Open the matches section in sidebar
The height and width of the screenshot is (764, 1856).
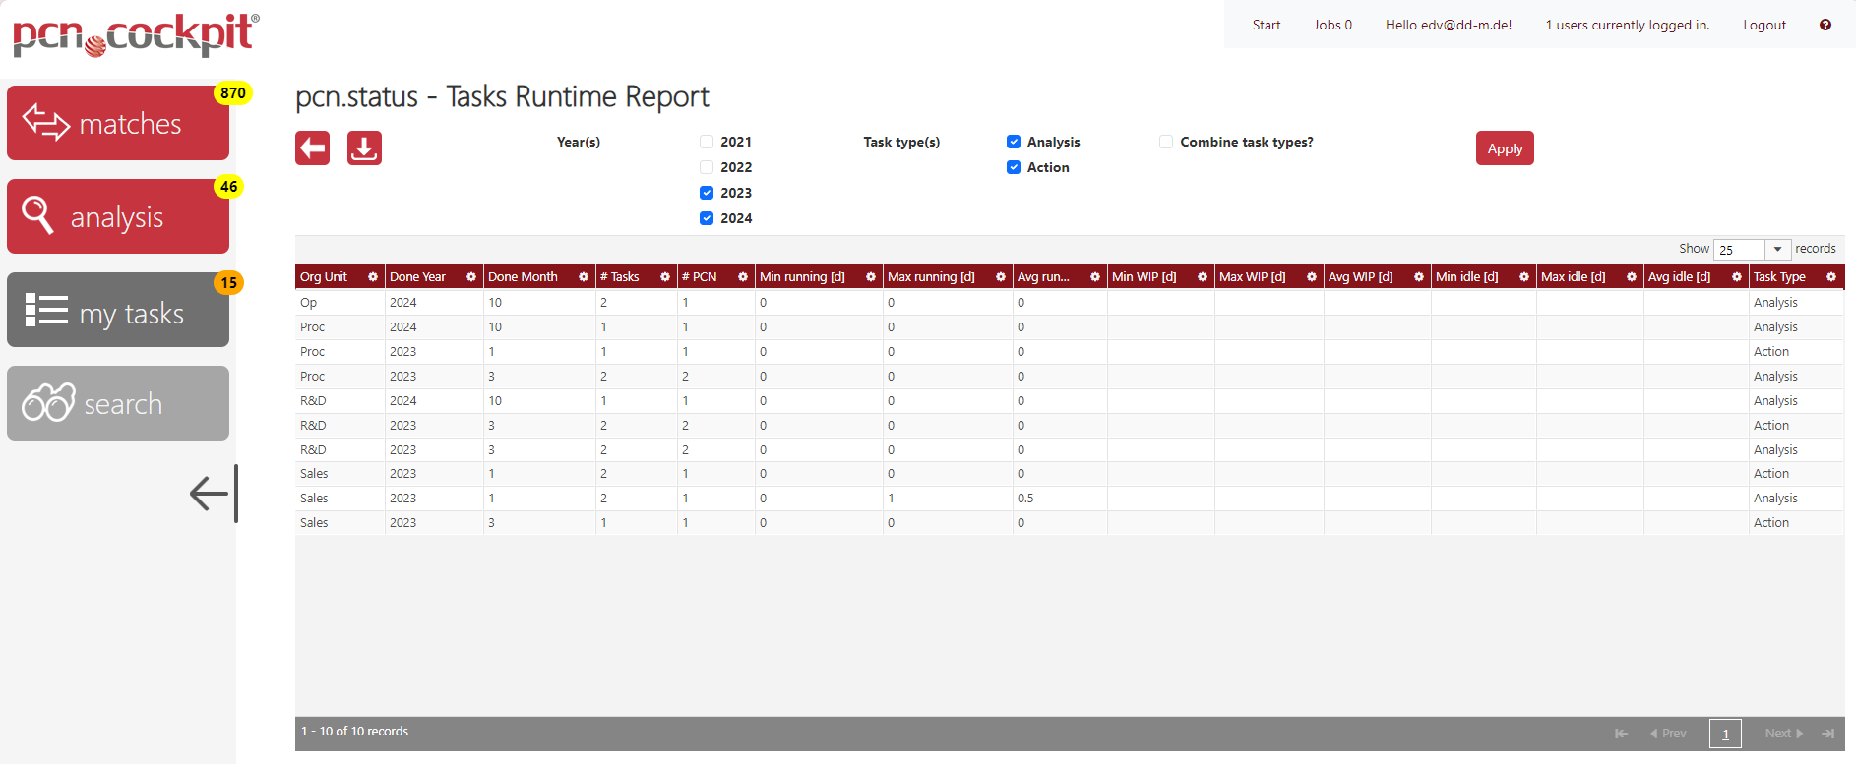click(x=118, y=123)
